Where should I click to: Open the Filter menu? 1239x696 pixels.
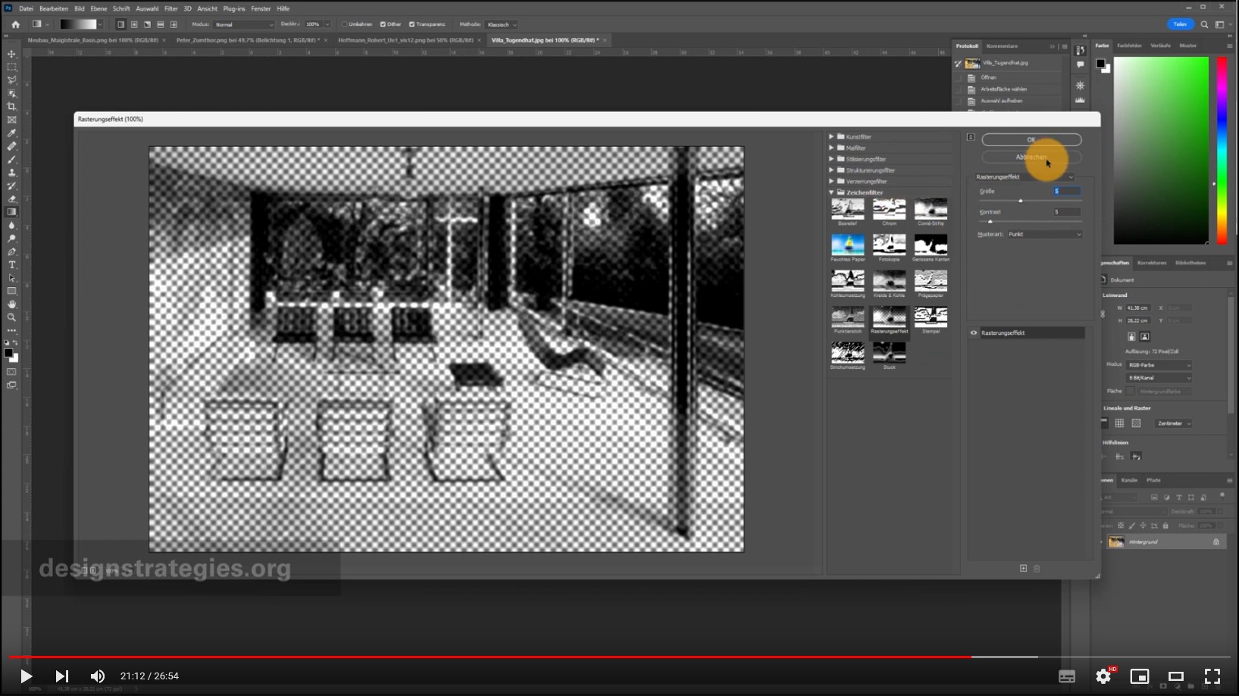tap(171, 8)
